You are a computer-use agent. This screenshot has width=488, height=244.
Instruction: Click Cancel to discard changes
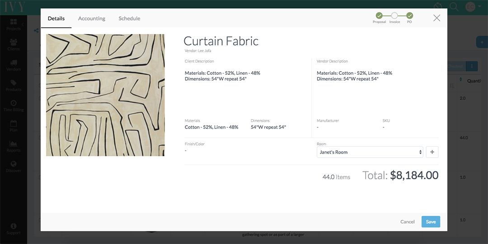tap(407, 221)
